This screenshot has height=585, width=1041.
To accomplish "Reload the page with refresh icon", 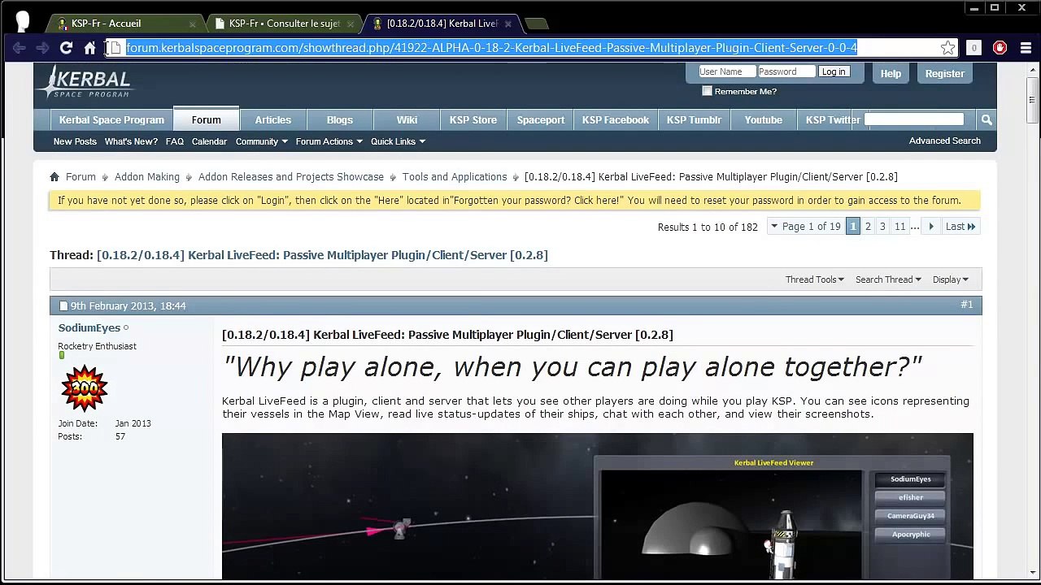I will [67, 48].
